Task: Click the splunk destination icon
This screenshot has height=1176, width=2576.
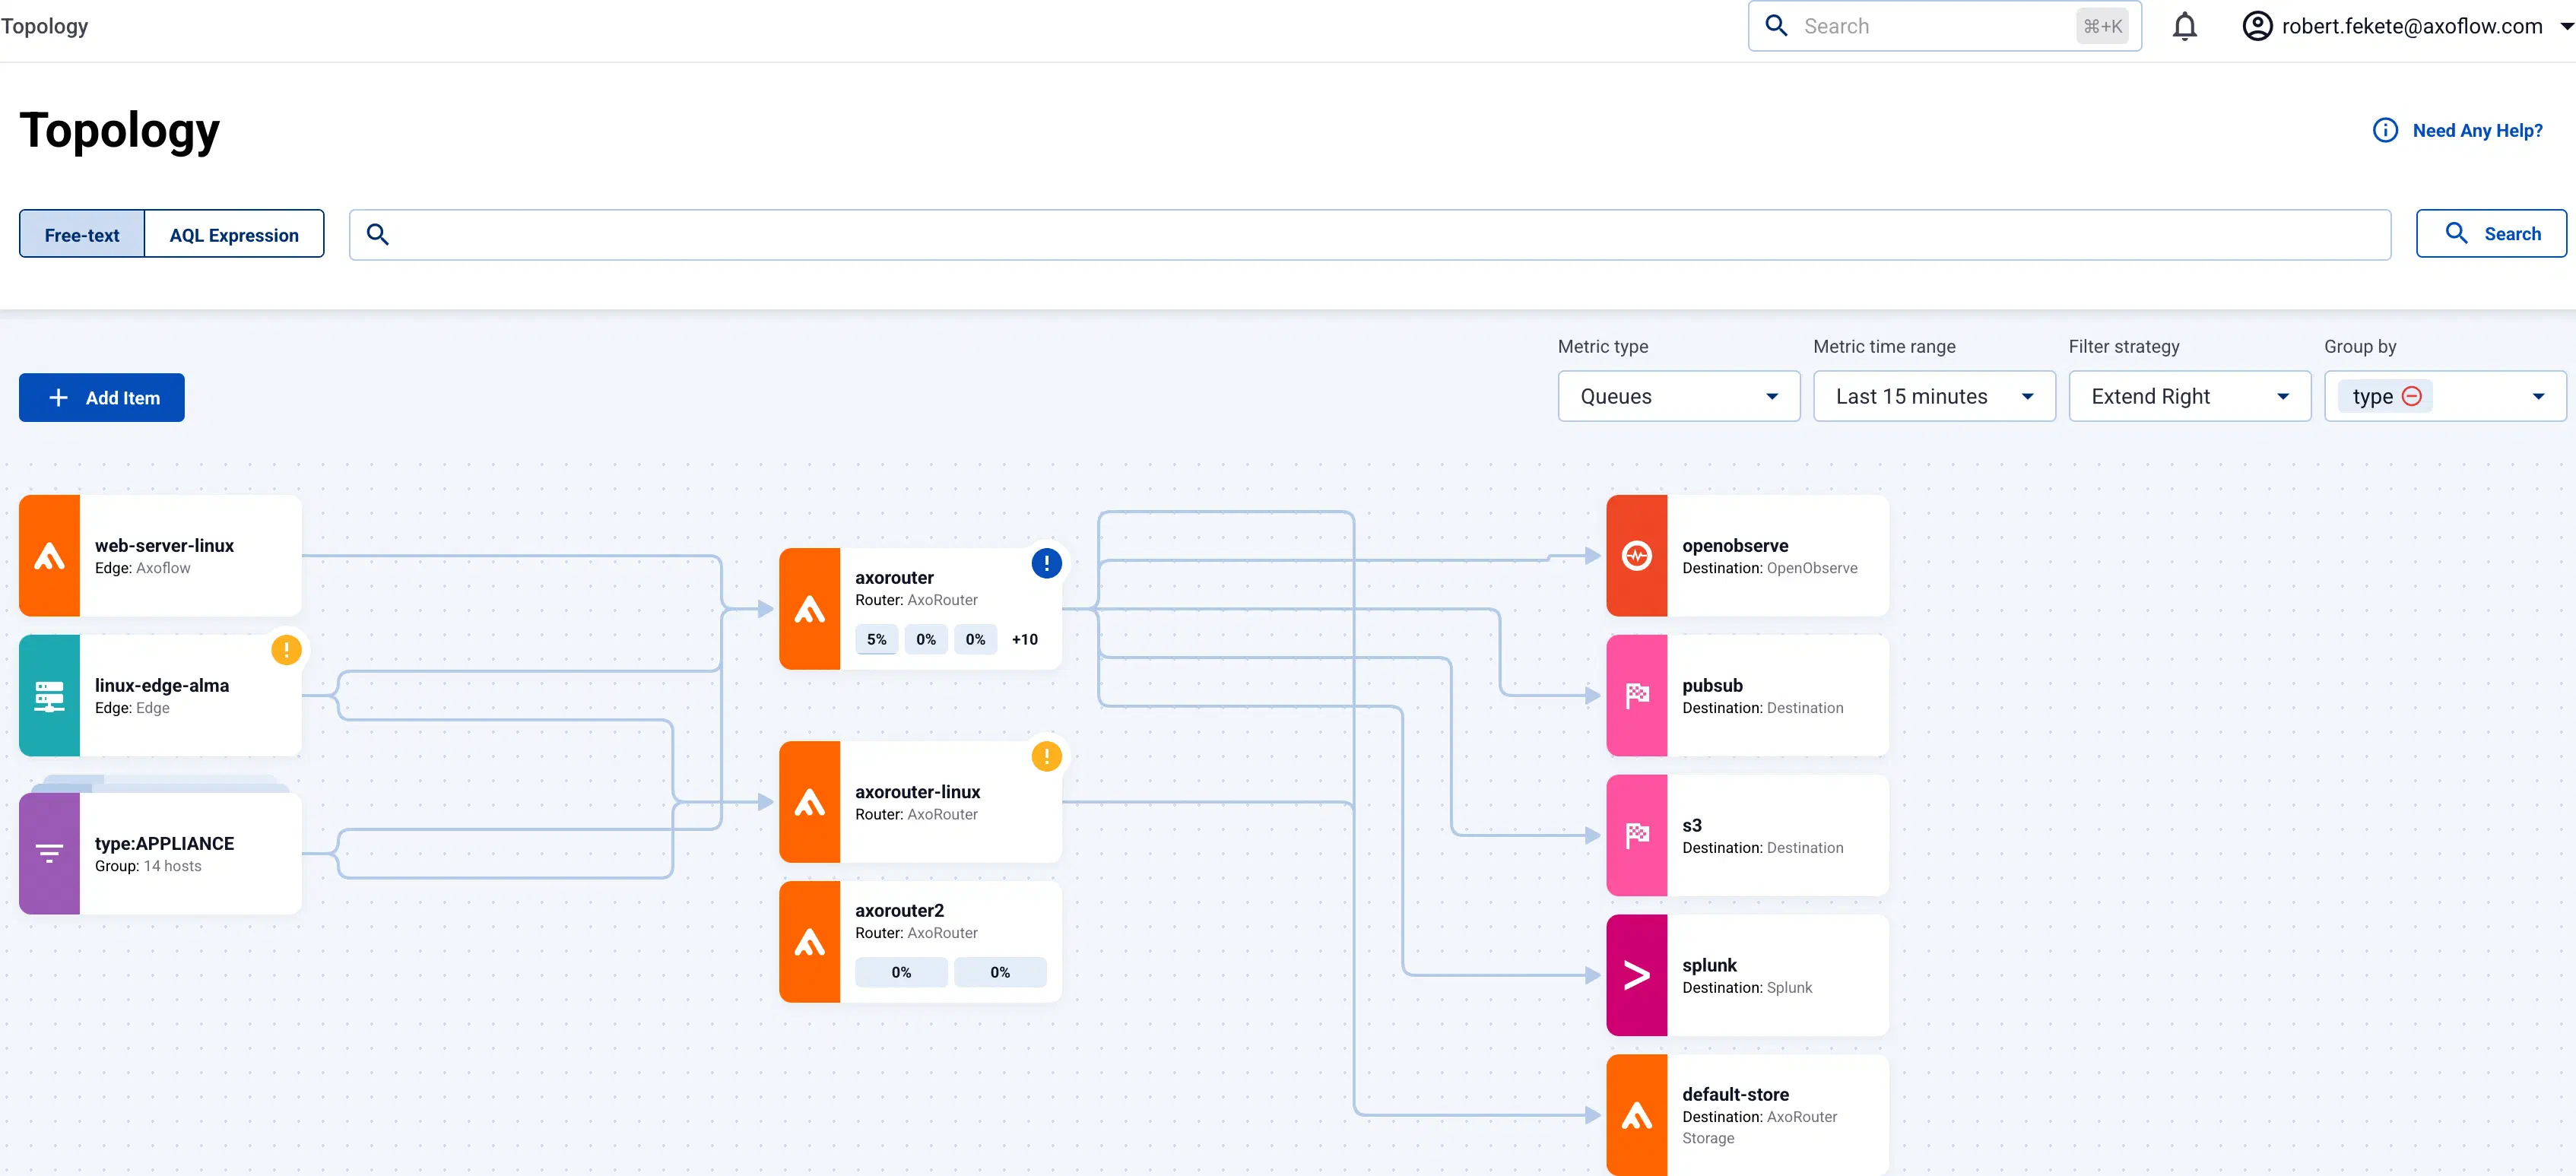Action: (1636, 975)
